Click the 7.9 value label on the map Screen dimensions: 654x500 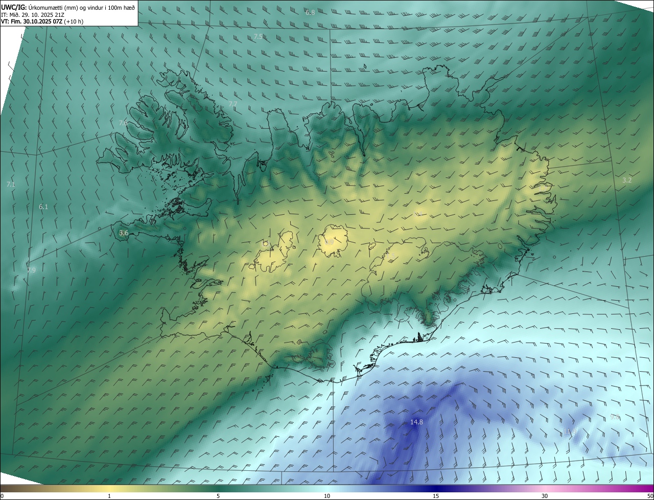[32, 270]
